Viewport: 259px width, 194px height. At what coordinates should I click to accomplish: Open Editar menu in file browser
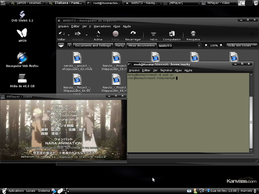click(75, 26)
